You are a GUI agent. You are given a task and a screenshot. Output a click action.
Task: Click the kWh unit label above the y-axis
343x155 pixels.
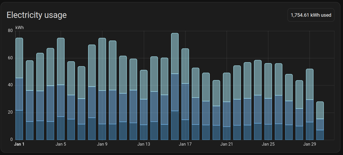19,28
